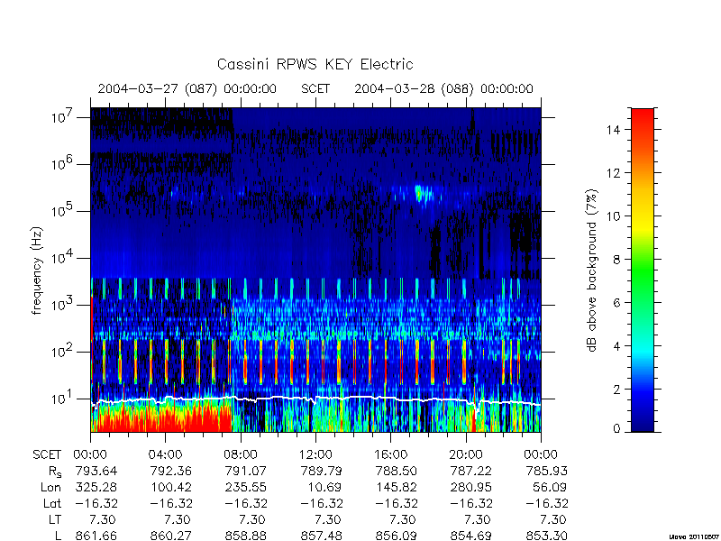Click the LT row label
The height and width of the screenshot is (541, 721).
click(55, 519)
